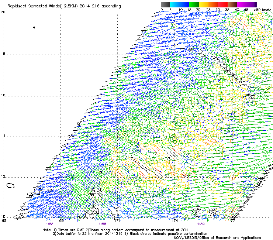The width and height of the screenshot is (273, 240).
Task: Click the '171' longitude axis label
Action: pyautogui.click(x=117, y=221)
